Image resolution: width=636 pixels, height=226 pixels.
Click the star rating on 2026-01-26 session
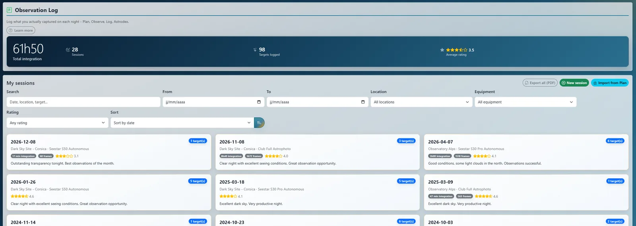click(x=19, y=197)
